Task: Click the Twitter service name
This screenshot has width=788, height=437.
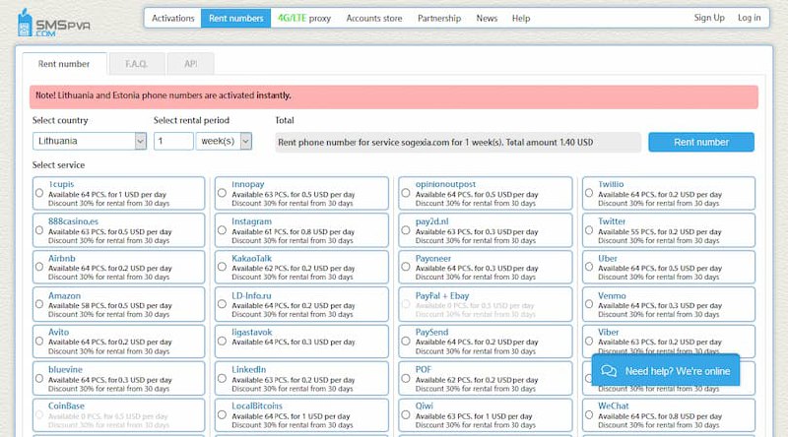Action: [x=612, y=221]
